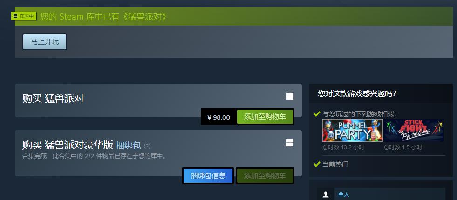Viewport: 457px width, 200px height.
Task: Open the 捆绑包 link in bundle title
Action: pos(128,145)
